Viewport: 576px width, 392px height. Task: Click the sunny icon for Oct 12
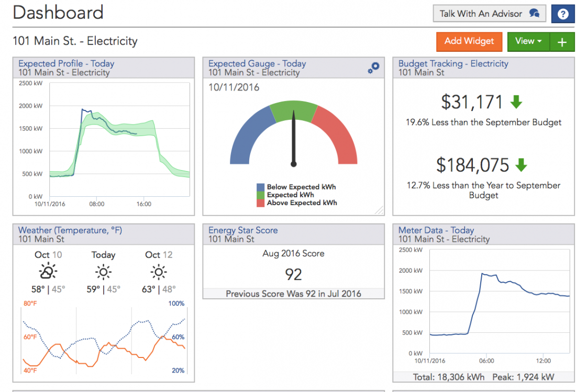click(159, 272)
